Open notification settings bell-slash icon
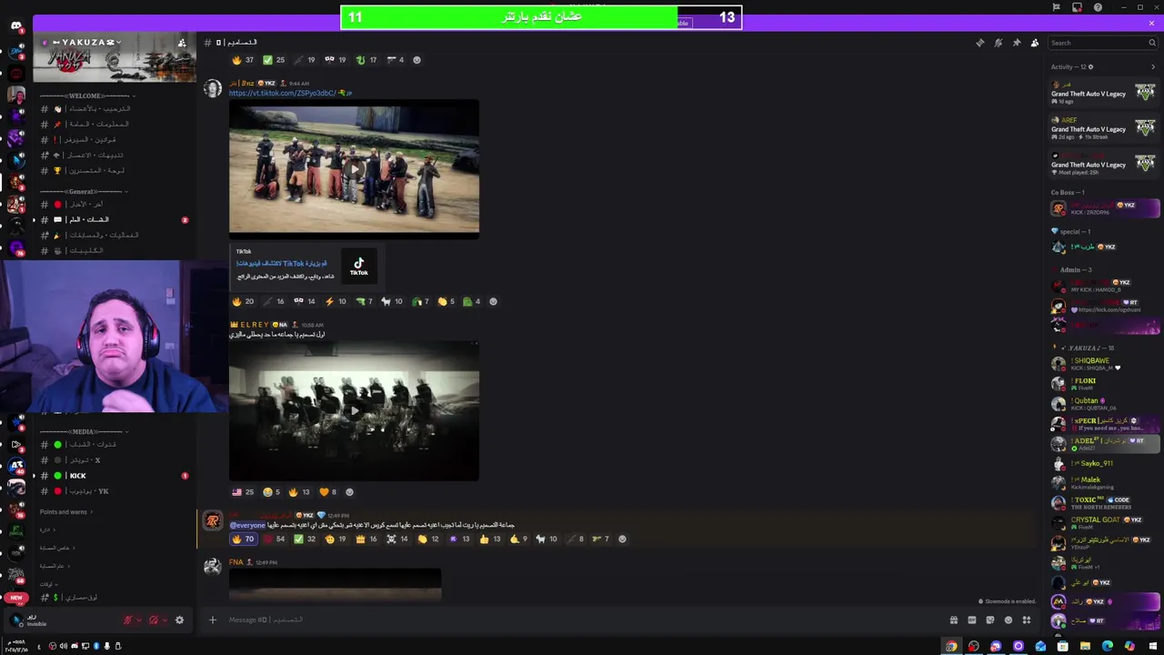 tap(998, 43)
